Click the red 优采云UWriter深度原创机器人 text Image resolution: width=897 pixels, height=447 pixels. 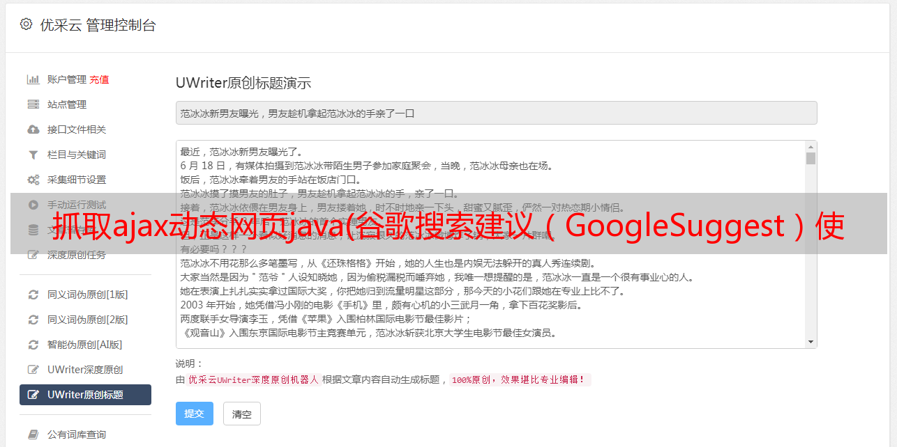click(x=254, y=379)
